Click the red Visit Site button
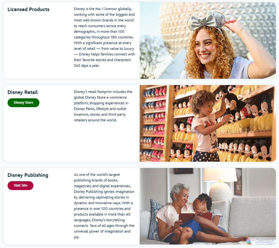This screenshot has width=279, height=248. pos(20,186)
